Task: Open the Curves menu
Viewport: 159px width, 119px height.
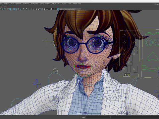Action: (x=42, y=4)
